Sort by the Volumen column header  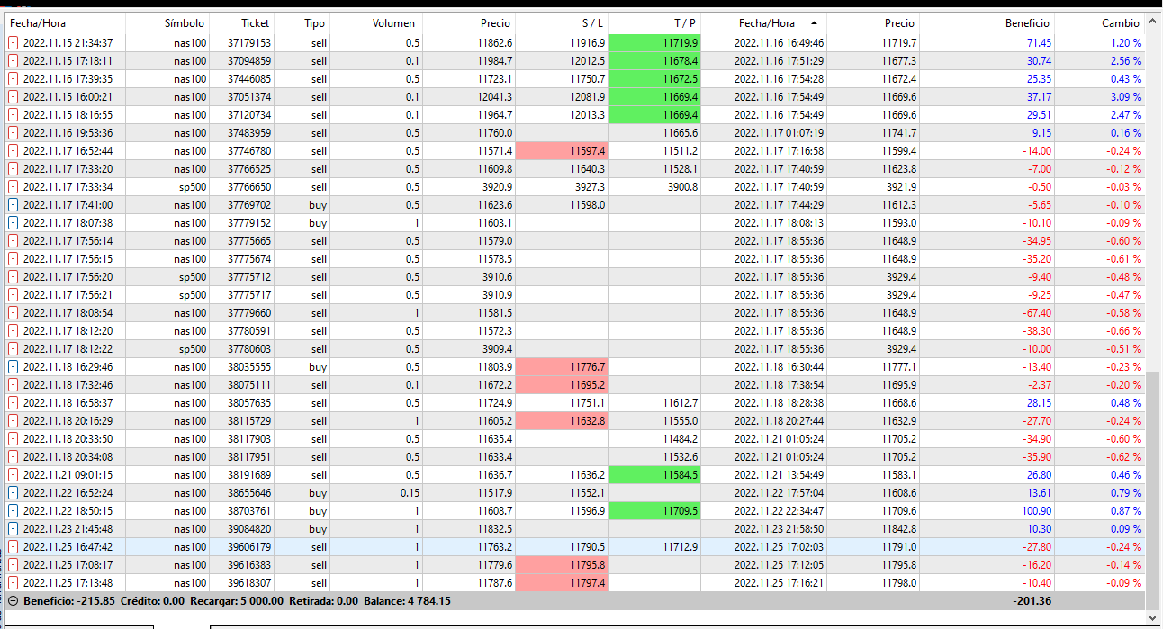377,23
